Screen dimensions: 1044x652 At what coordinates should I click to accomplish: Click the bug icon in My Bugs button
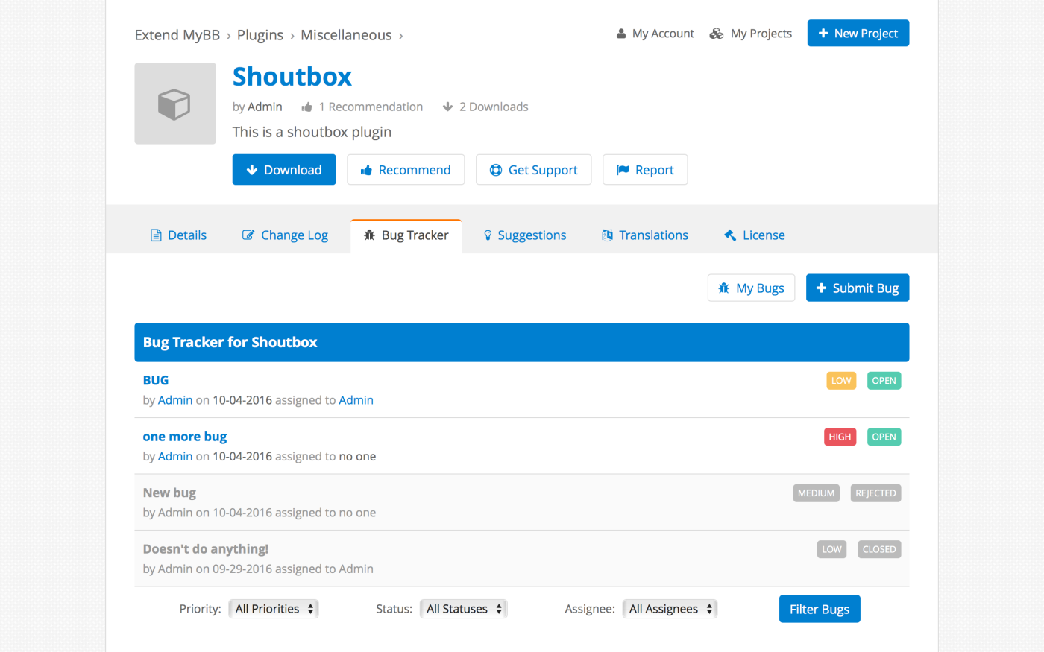tap(724, 288)
